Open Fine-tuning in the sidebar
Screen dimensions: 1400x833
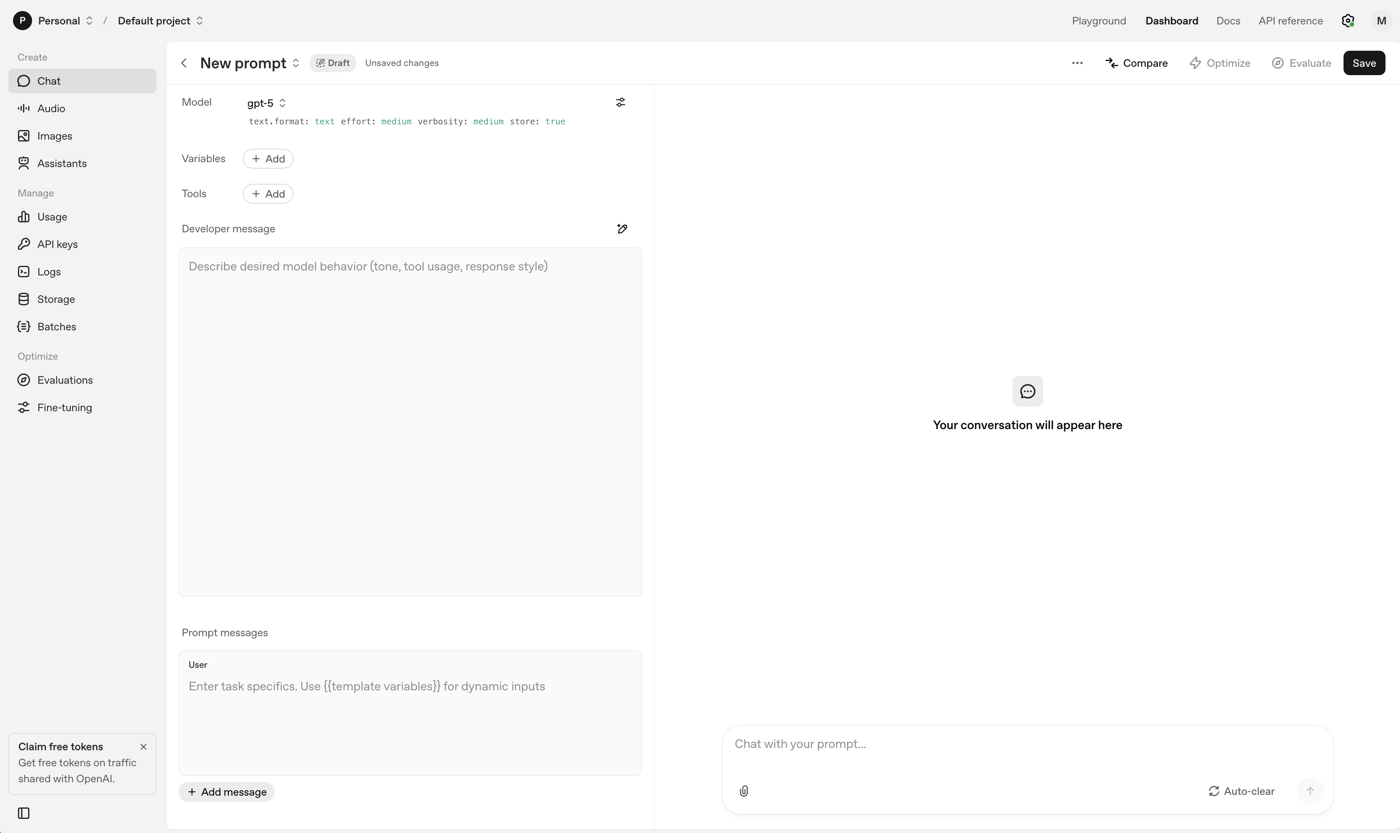[x=64, y=407]
